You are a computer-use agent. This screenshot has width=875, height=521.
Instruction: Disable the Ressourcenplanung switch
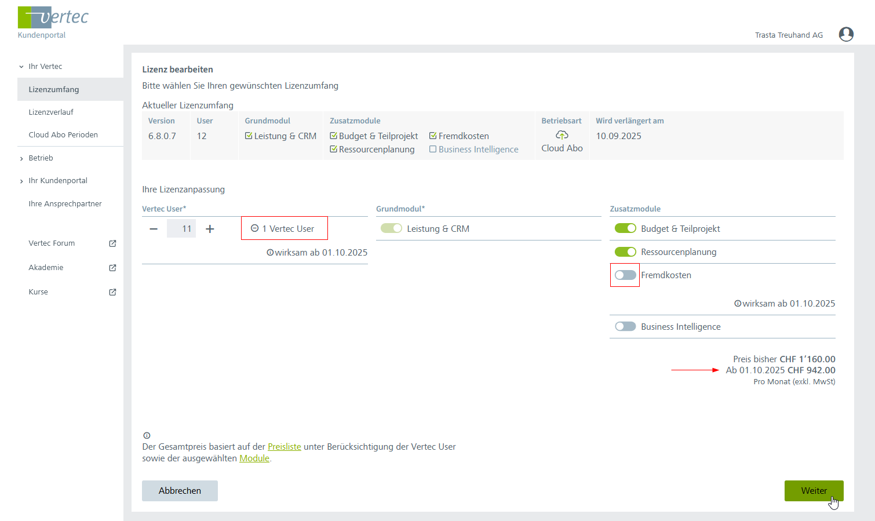[x=625, y=252]
